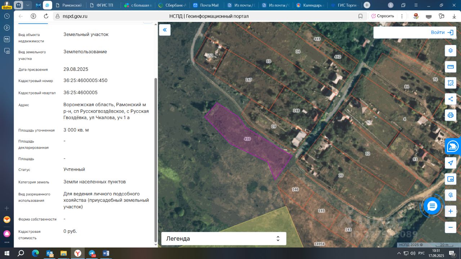Open the map layers tool
The image size is (461, 259).
[x=450, y=50]
